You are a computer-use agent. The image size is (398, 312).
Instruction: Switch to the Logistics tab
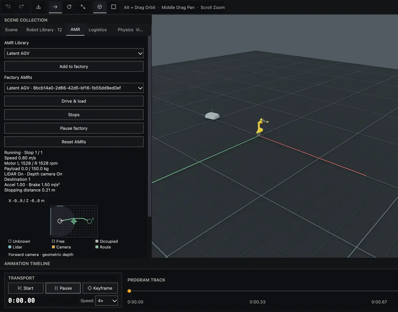(x=98, y=30)
